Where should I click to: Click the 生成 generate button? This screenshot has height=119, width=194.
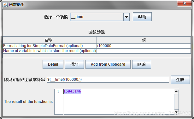click(x=180, y=80)
